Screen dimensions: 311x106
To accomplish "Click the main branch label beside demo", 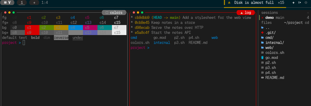I will coord(280,18).
